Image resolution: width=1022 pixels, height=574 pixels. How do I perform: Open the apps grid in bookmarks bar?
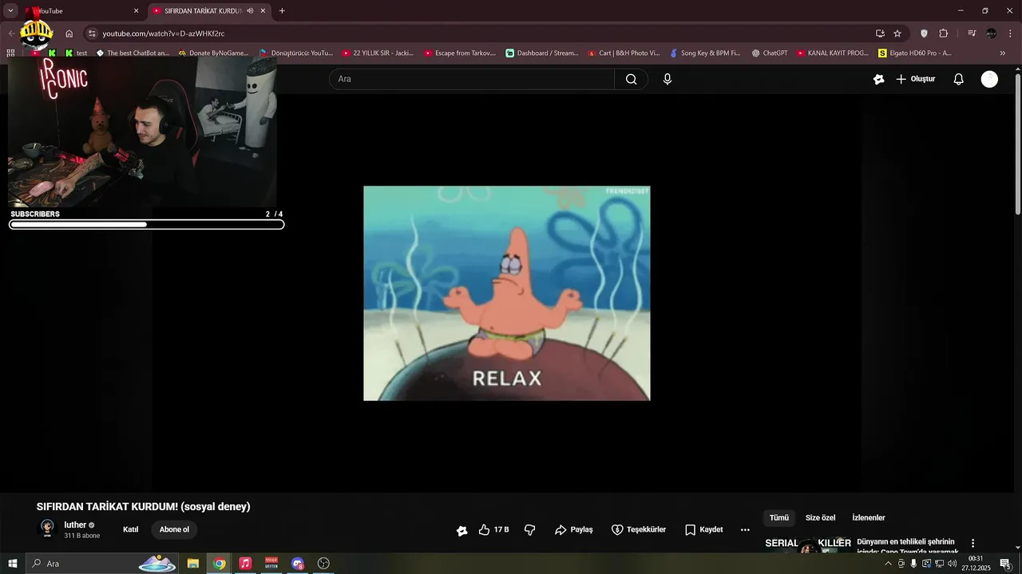[x=10, y=53]
